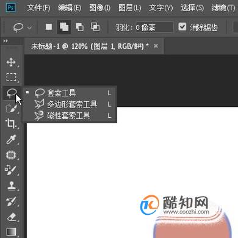Image resolution: width=238 pixels, height=238 pixels.
Task: Close the 未标题-1 document tab
Action: pyautogui.click(x=156, y=46)
